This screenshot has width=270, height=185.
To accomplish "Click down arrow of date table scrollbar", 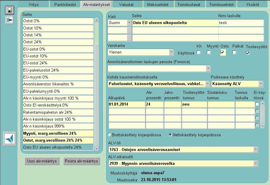I will [262, 126].
